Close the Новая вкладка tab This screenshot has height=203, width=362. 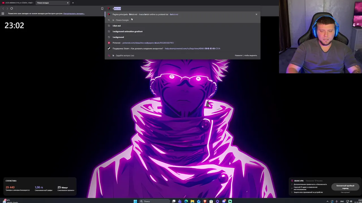(x=68, y=3)
